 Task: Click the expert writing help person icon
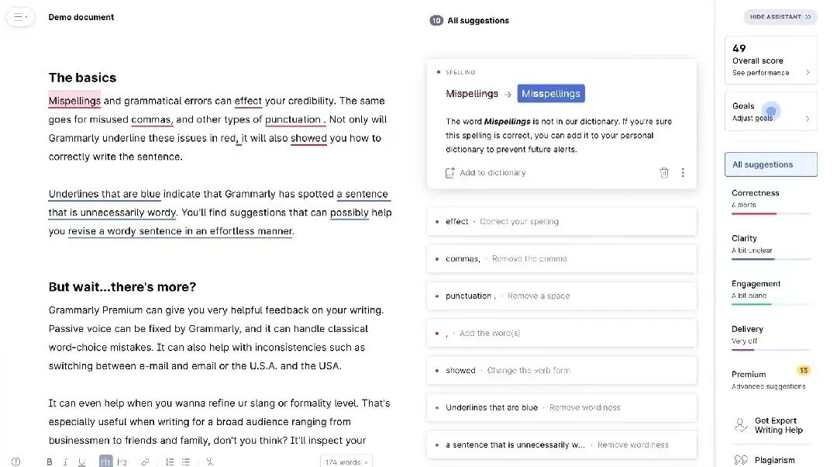click(x=741, y=425)
